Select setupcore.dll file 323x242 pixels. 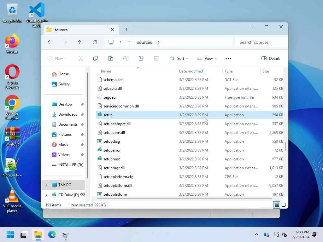189,133
